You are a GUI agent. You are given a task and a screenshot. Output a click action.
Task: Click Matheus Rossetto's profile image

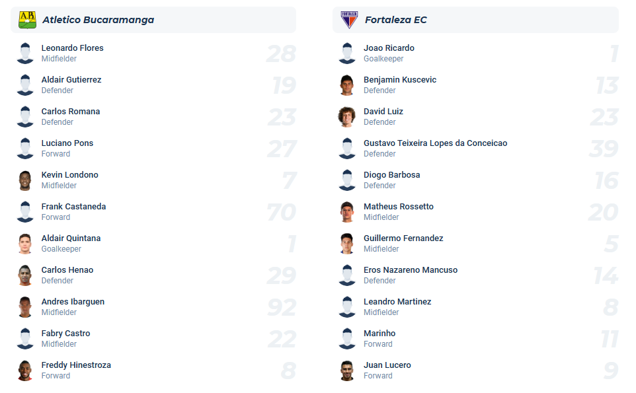point(346,211)
